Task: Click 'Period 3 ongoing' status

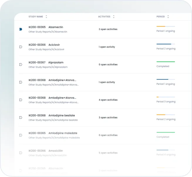Action: click(166, 102)
